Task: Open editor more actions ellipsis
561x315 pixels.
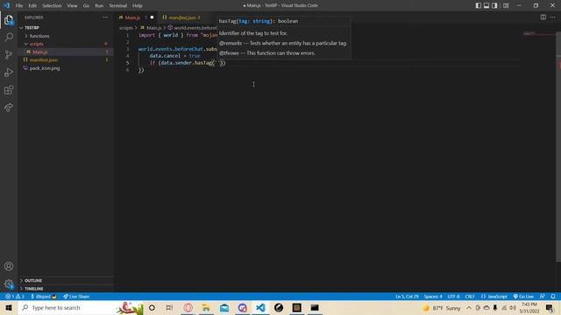Action: [553, 17]
